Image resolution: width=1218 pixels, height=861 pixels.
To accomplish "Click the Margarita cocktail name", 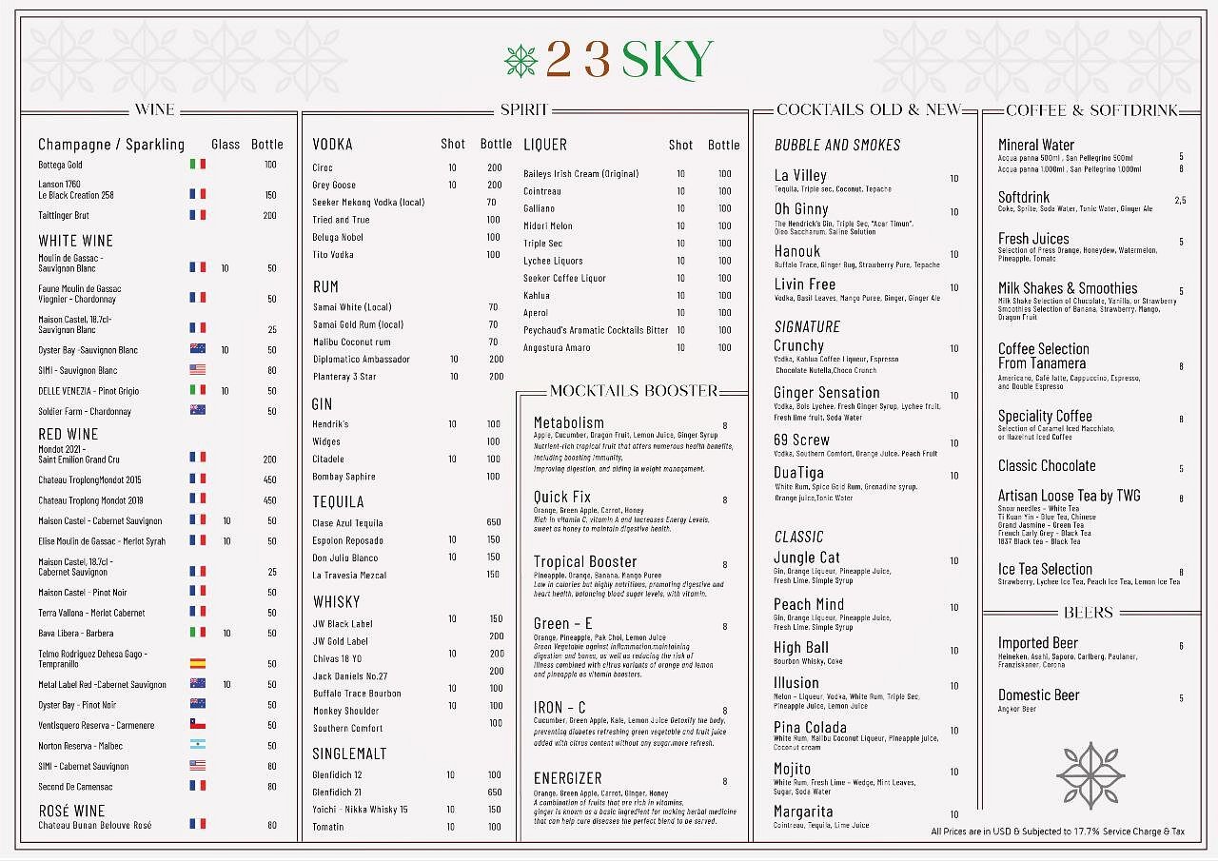I will 804,812.
